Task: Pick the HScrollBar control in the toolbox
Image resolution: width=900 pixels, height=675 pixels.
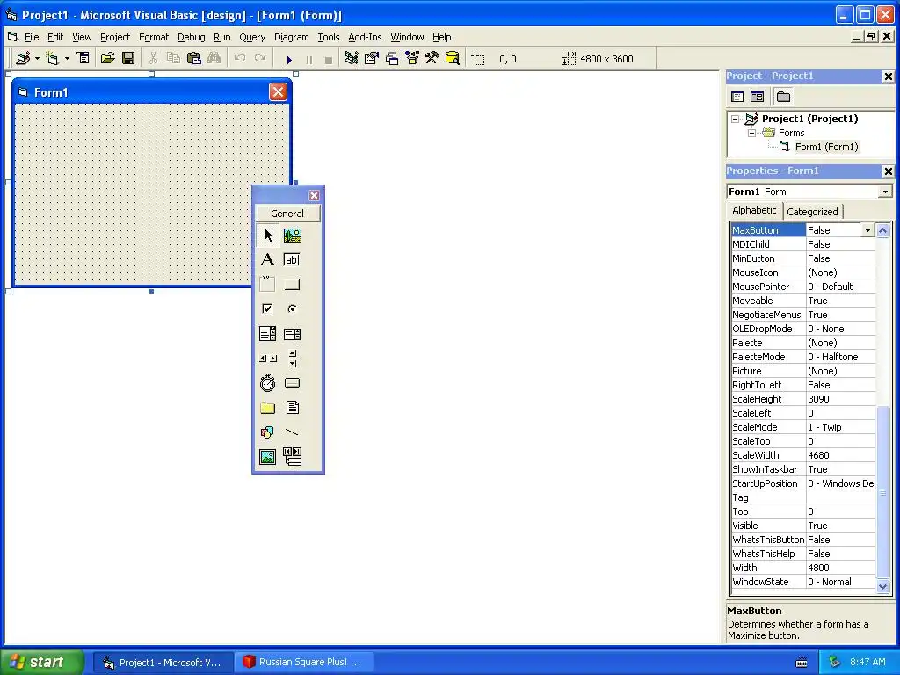Action: pyautogui.click(x=267, y=359)
